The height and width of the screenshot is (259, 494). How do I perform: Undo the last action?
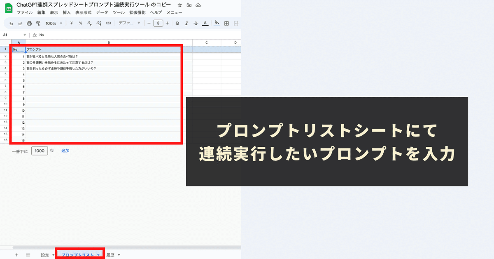coord(11,24)
